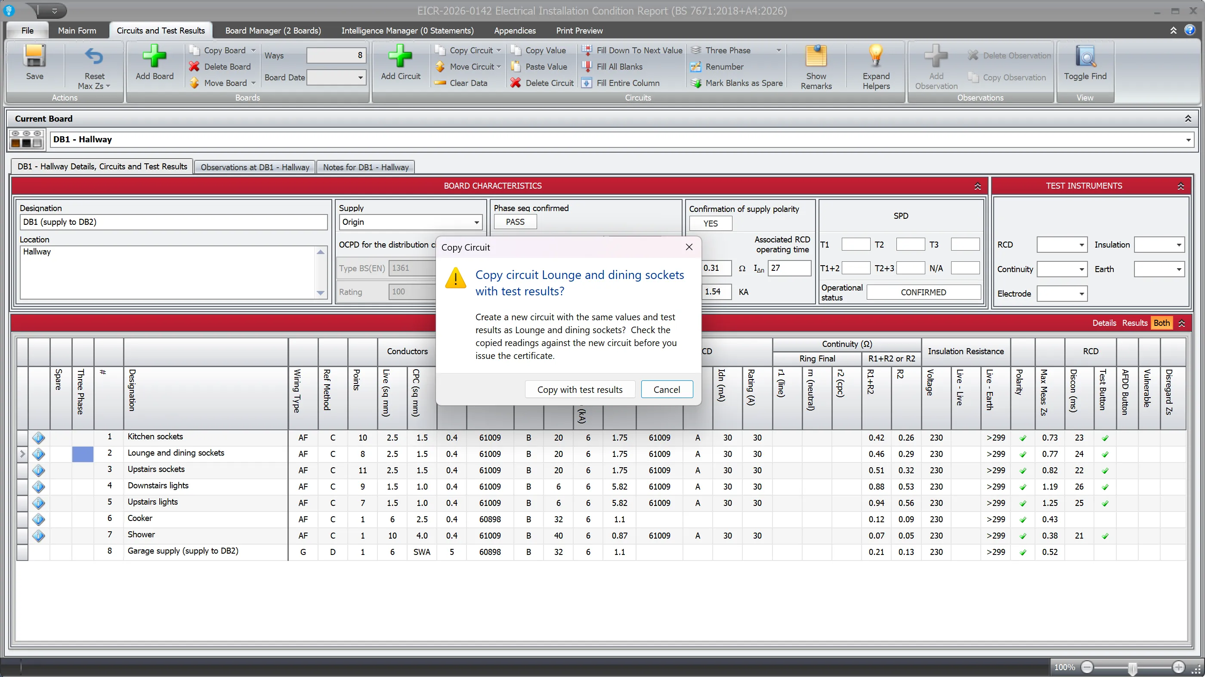Click the help question mark icon
The height and width of the screenshot is (677, 1205).
[1190, 30]
